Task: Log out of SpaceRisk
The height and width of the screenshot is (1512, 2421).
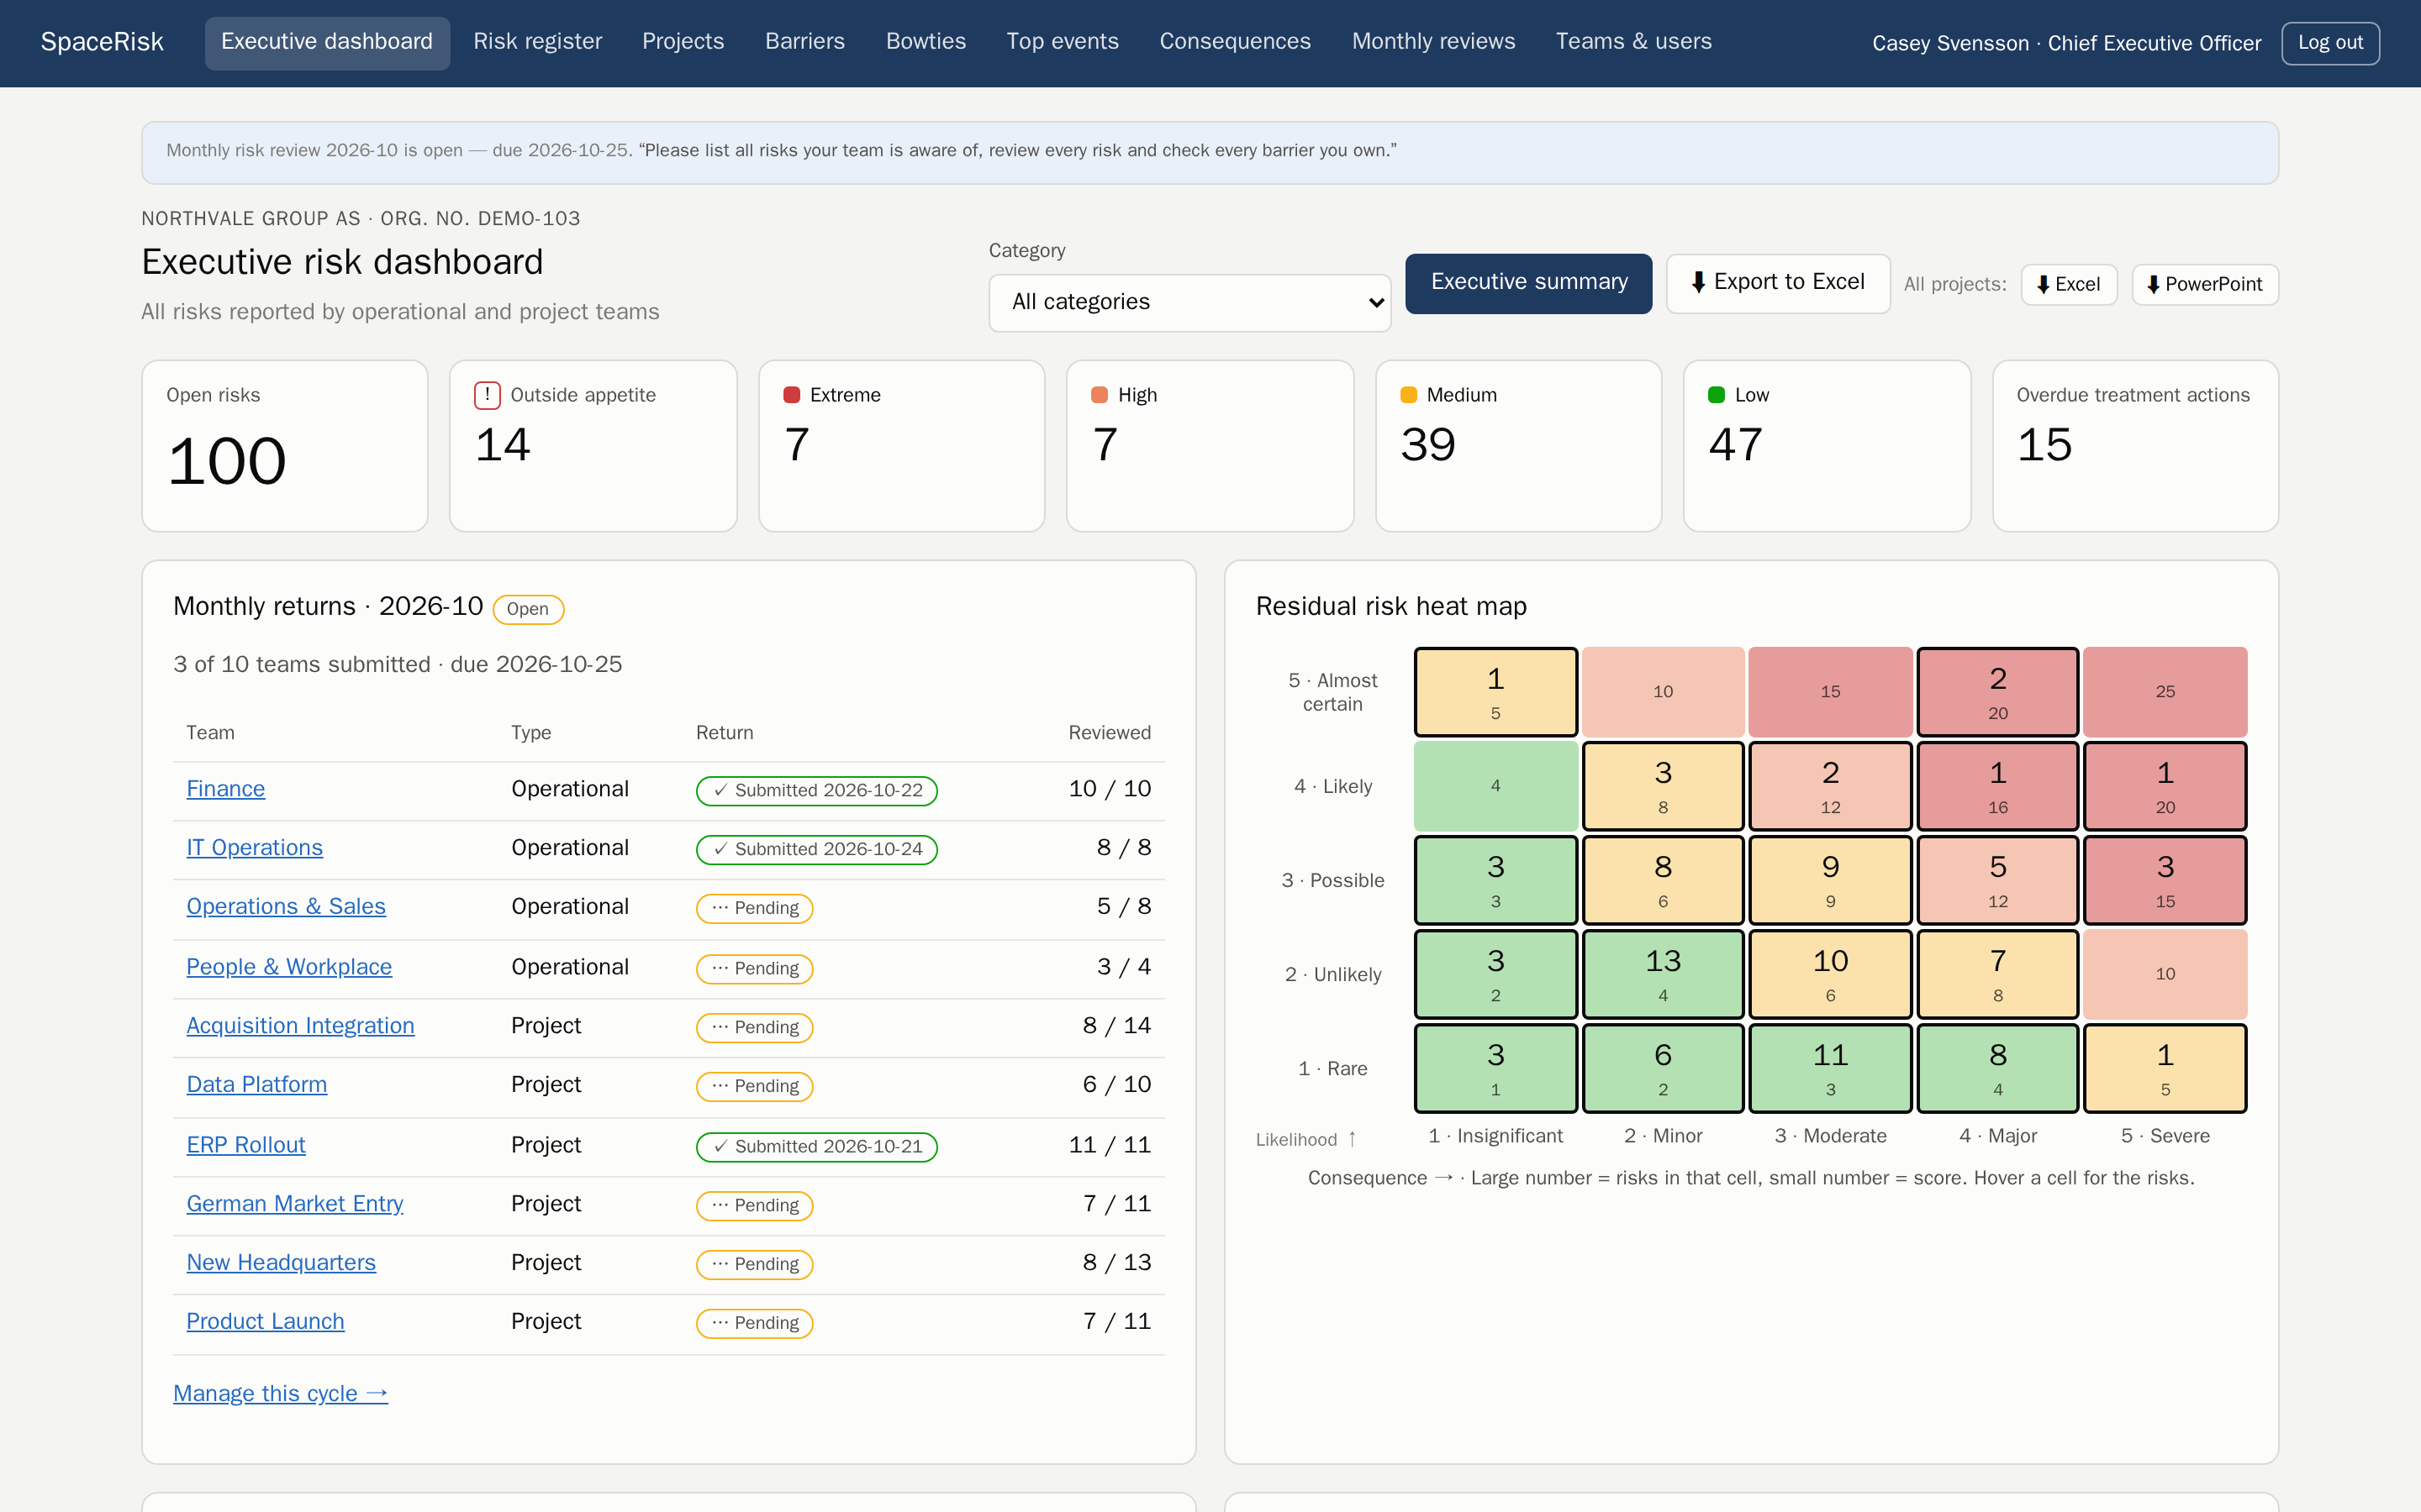Action: coord(2330,43)
